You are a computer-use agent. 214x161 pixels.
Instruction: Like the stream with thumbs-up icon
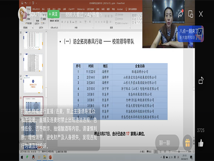[201, 143]
